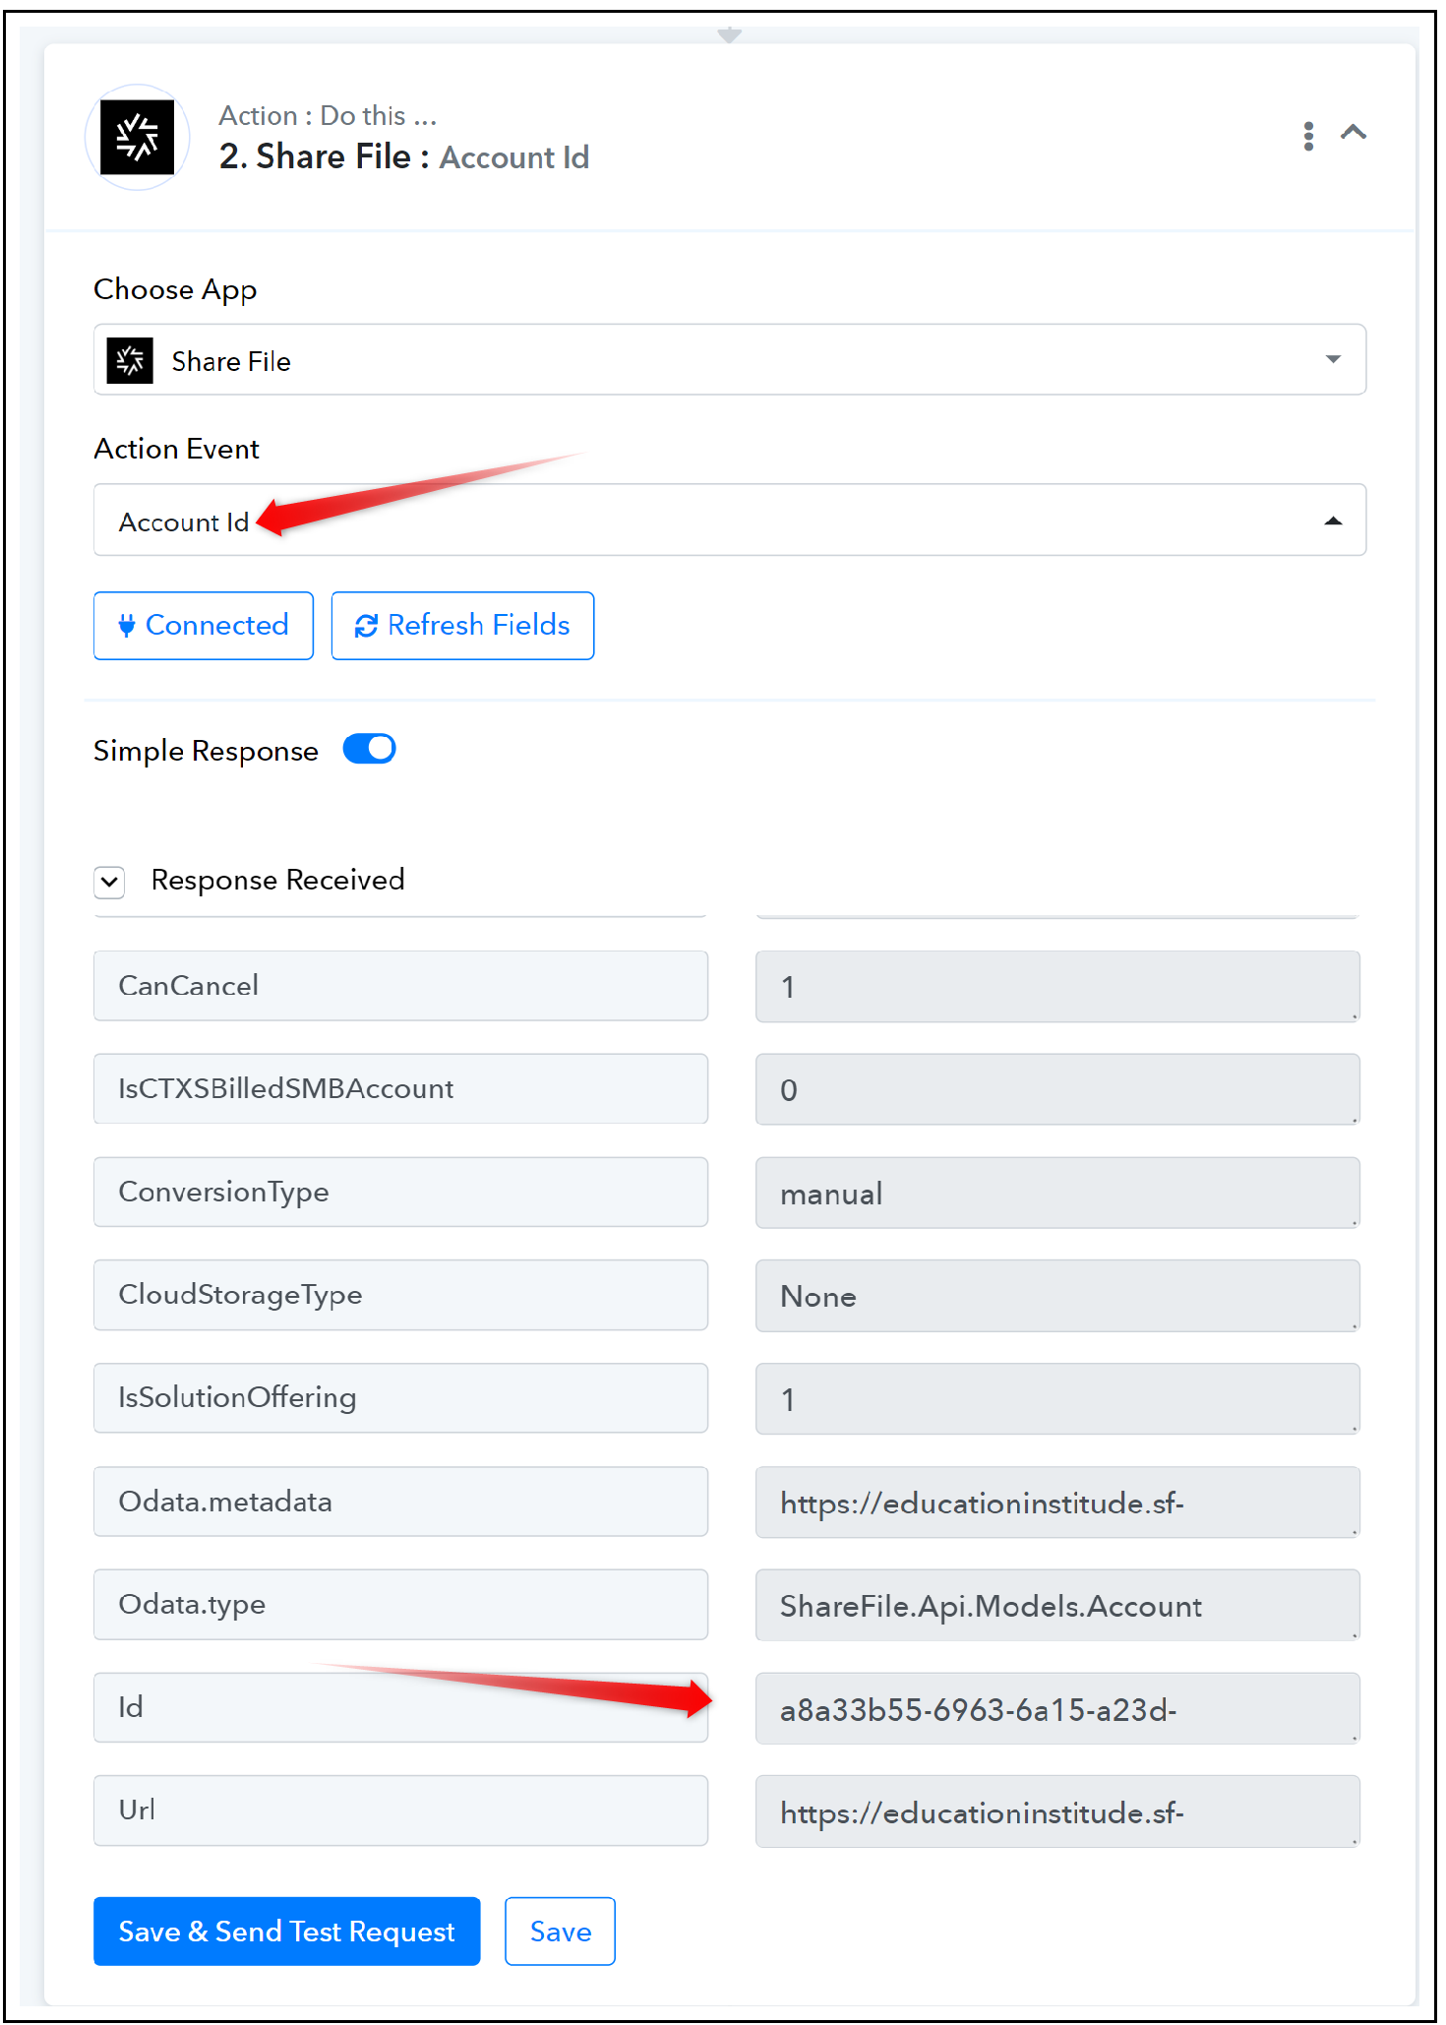Click the Connected button

[x=204, y=626]
